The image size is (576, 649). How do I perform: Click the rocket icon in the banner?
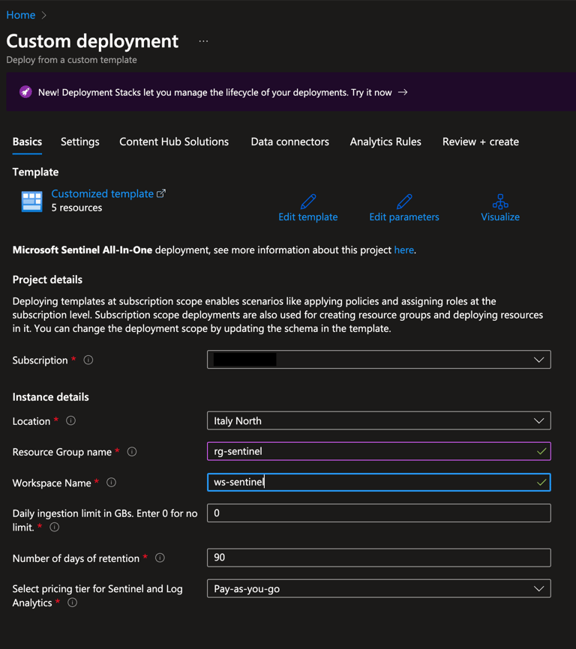pos(25,92)
